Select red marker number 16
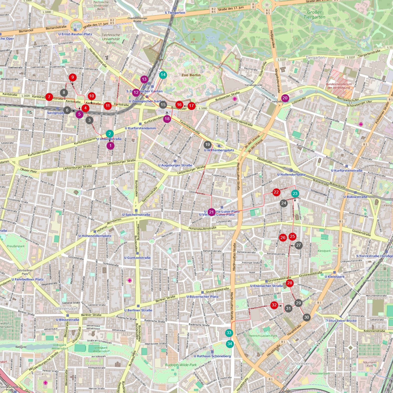This screenshot has height=393, width=393. (x=179, y=105)
